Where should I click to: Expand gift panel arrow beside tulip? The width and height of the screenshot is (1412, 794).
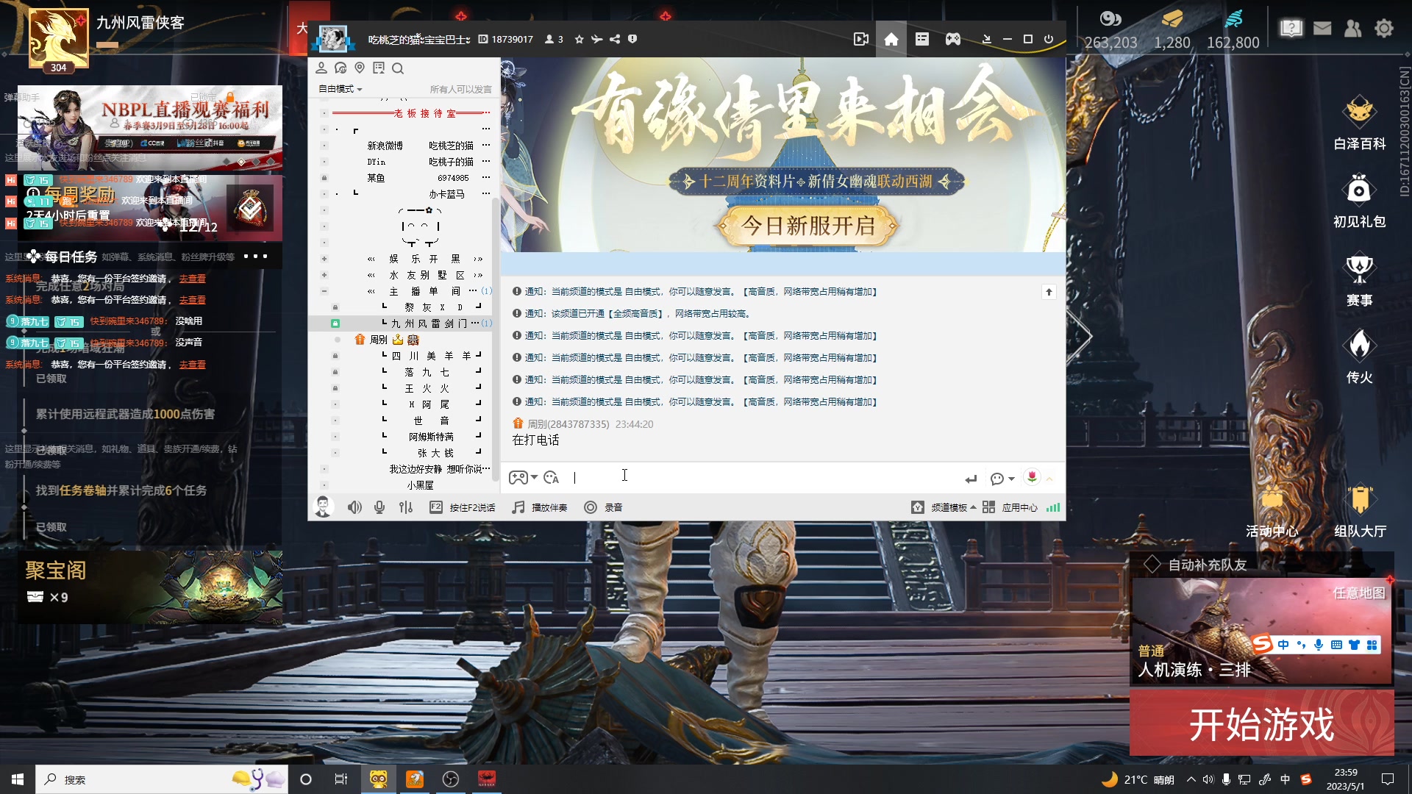point(1049,479)
